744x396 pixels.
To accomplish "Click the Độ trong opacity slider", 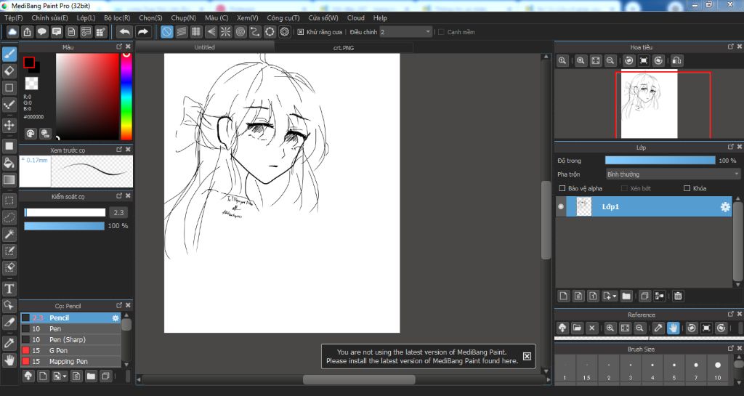I will (x=660, y=161).
